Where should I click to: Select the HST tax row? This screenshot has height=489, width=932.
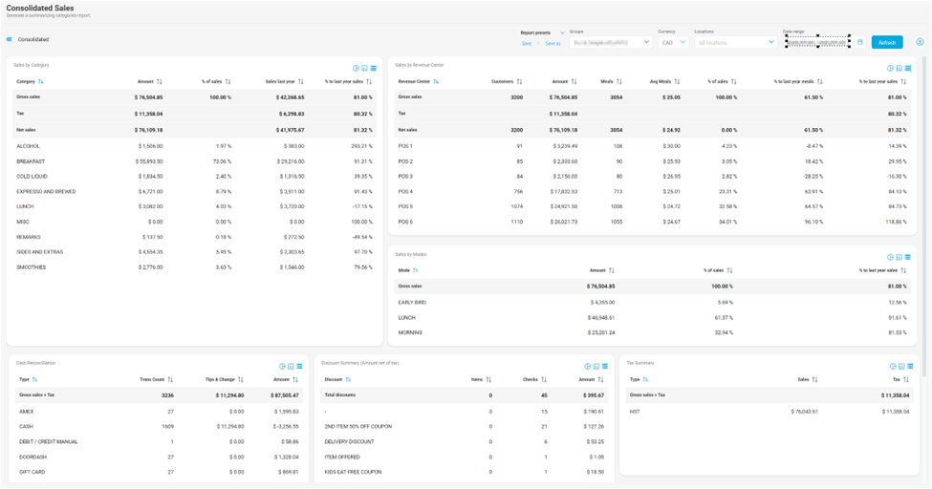coord(769,412)
